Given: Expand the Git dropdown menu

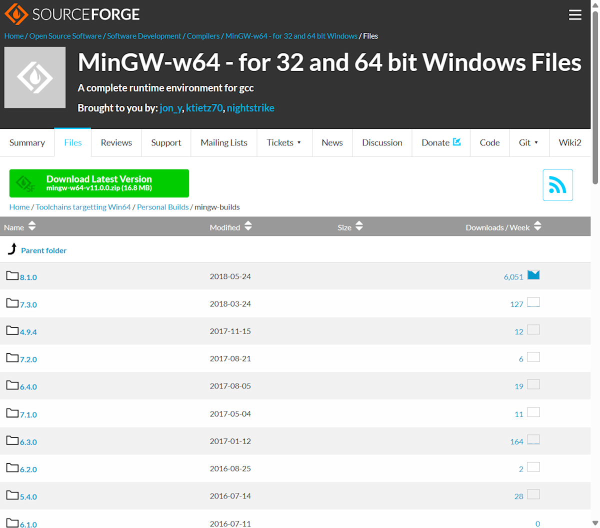Looking at the screenshot, I should tap(529, 142).
